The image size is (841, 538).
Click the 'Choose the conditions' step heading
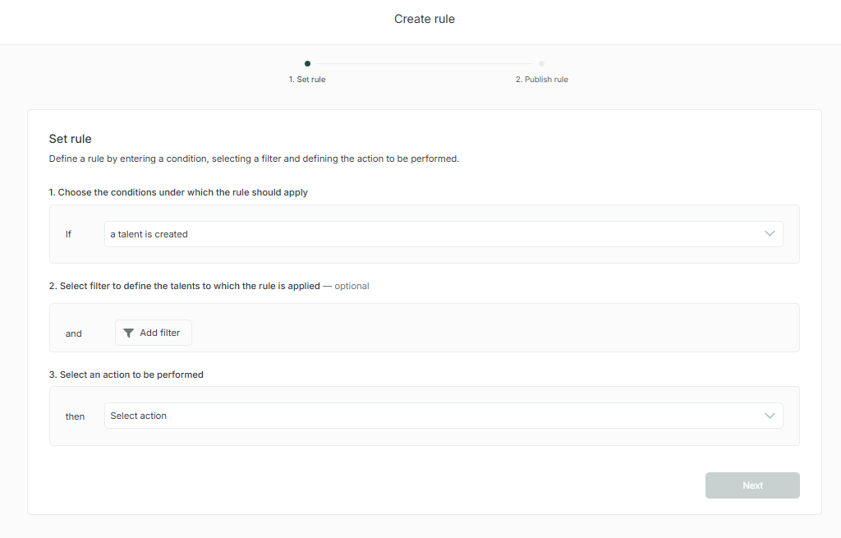point(178,192)
